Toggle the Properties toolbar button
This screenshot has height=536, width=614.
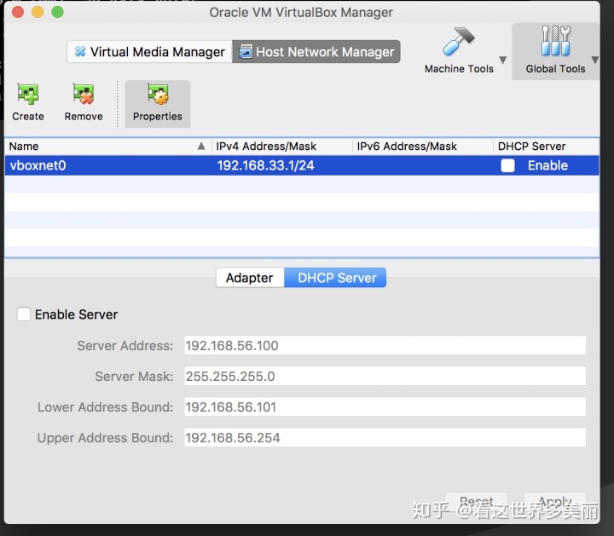pos(158,104)
